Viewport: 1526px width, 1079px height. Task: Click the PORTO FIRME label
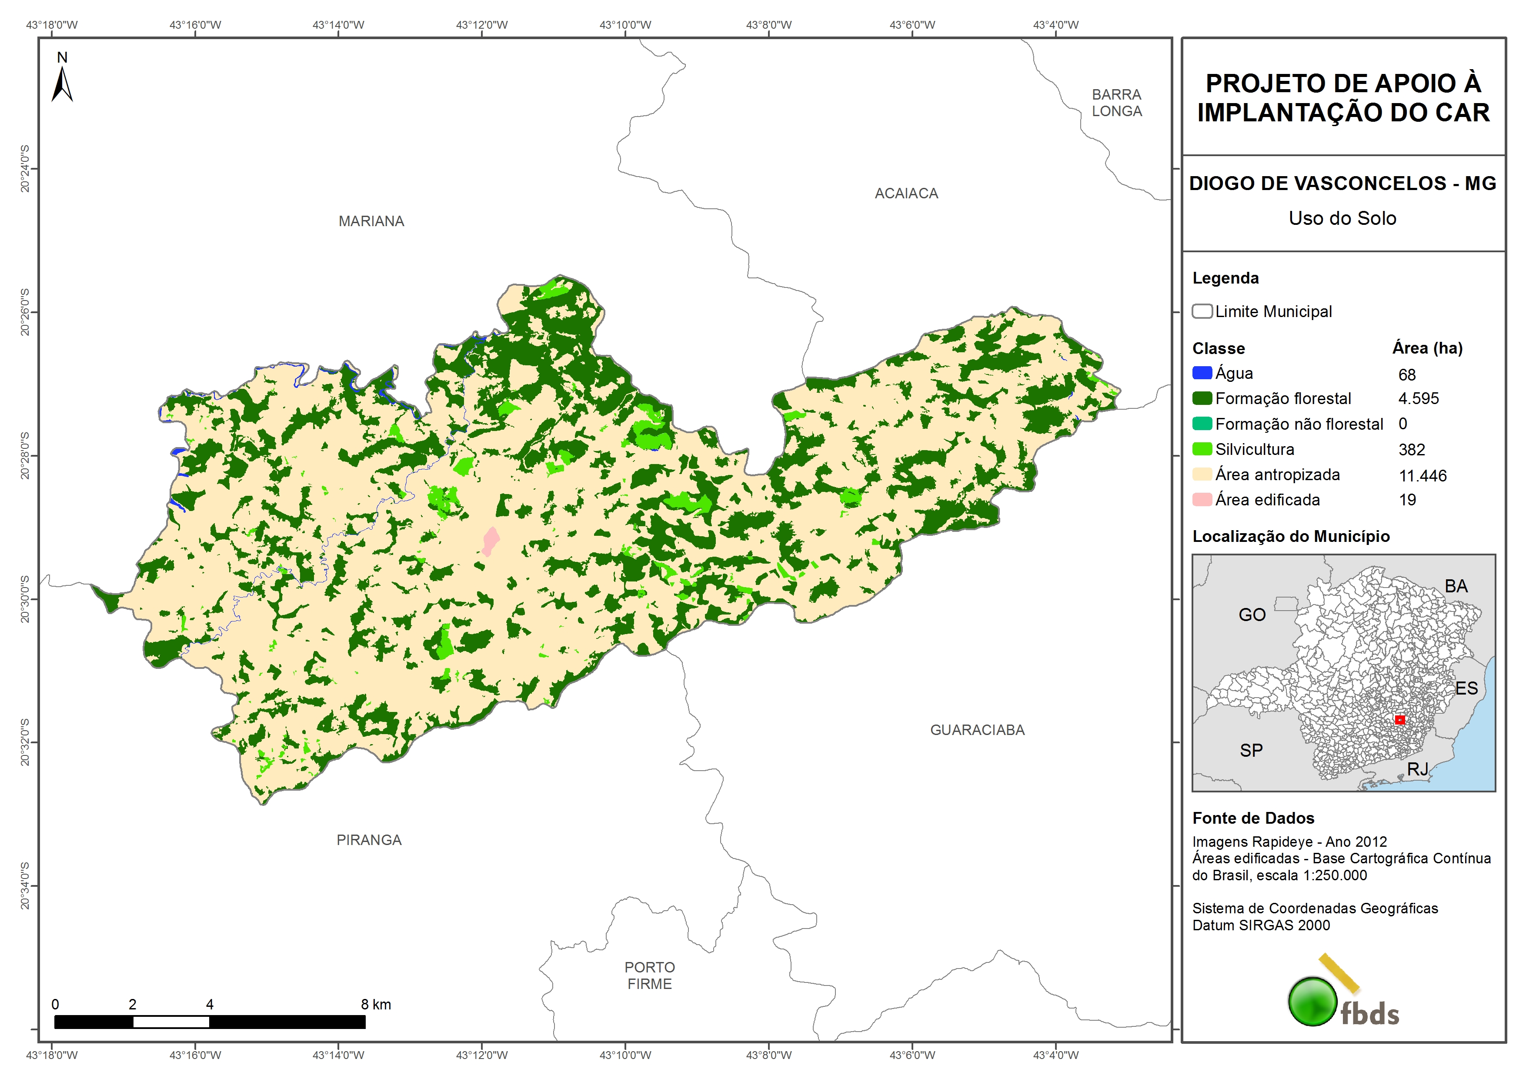coord(649,975)
